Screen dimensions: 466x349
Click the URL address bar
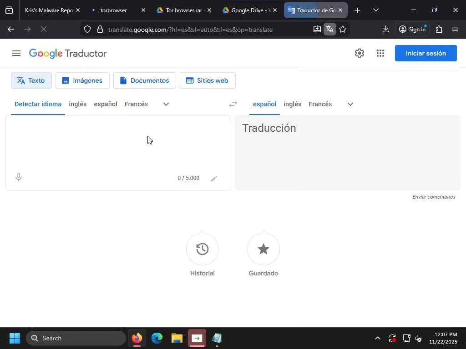click(190, 30)
